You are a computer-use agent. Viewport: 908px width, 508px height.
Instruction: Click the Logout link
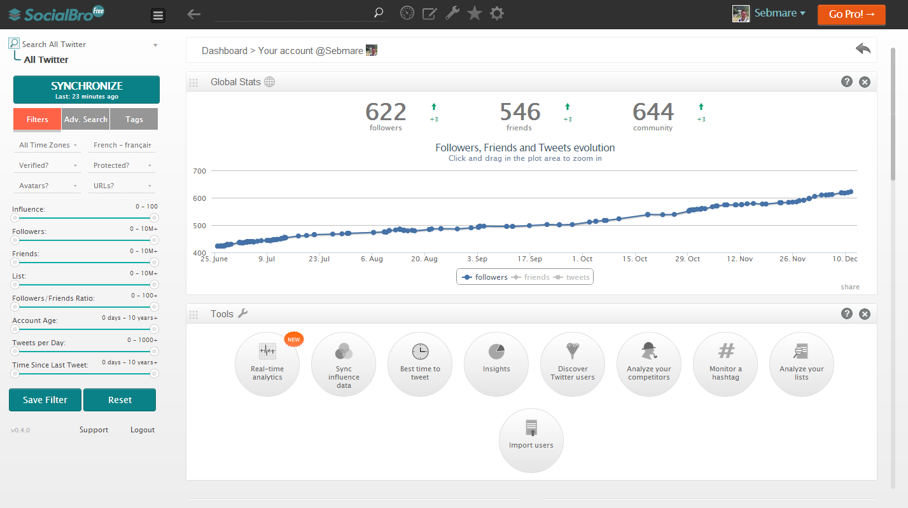pyautogui.click(x=143, y=430)
